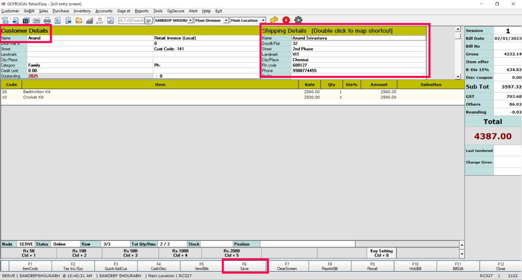The height and width of the screenshot is (280, 522).
Task: Open the bar chart reports icon
Action: point(90,20)
